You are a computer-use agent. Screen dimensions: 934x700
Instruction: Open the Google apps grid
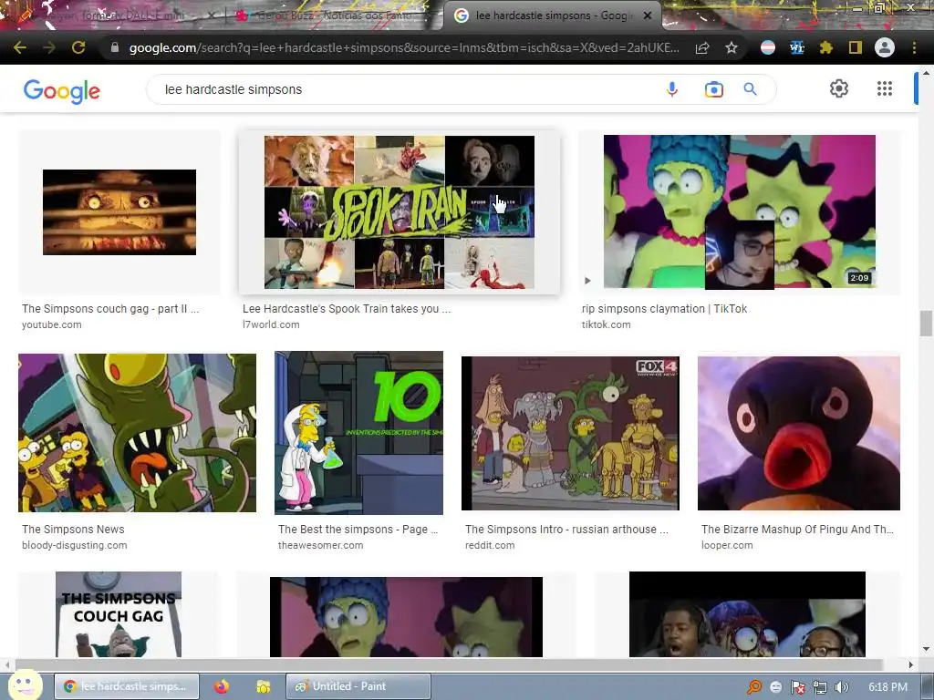(x=885, y=88)
